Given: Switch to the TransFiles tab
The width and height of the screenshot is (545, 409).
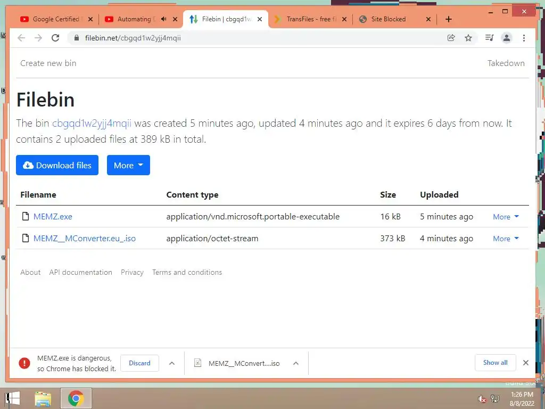Looking at the screenshot, I should tap(309, 19).
